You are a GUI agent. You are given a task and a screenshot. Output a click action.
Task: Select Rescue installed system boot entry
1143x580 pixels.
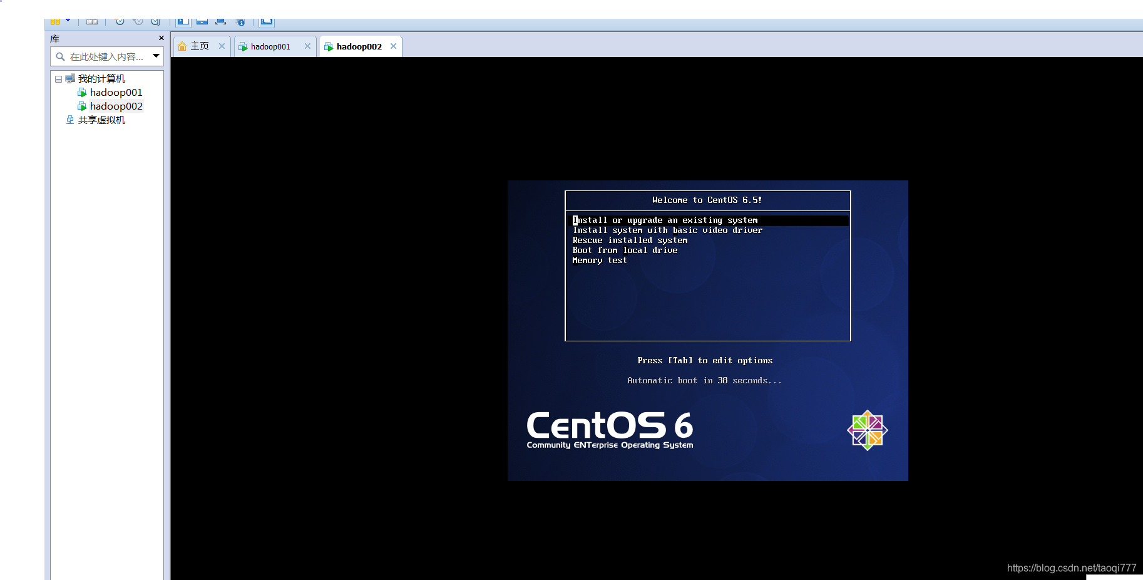pyautogui.click(x=630, y=241)
